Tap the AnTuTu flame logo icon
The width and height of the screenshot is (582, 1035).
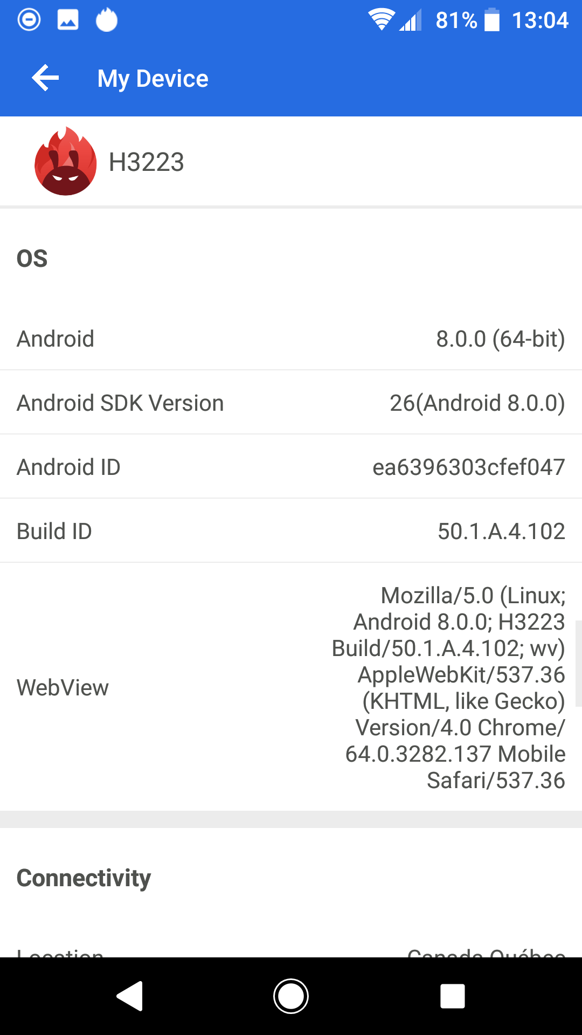pyautogui.click(x=66, y=161)
